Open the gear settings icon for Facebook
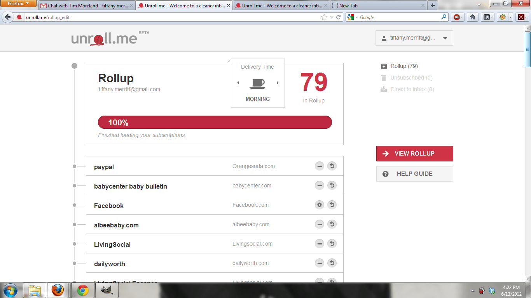 [x=320, y=205]
